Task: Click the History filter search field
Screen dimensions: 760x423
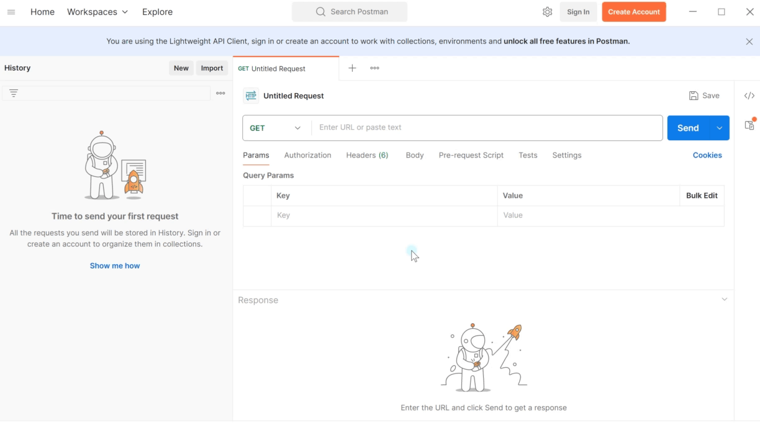Action: [x=107, y=93]
